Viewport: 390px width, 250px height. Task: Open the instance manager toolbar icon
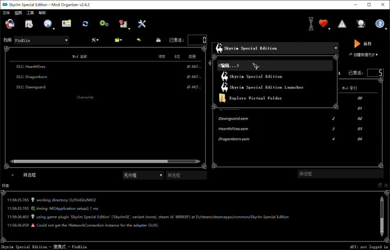pos(10,24)
